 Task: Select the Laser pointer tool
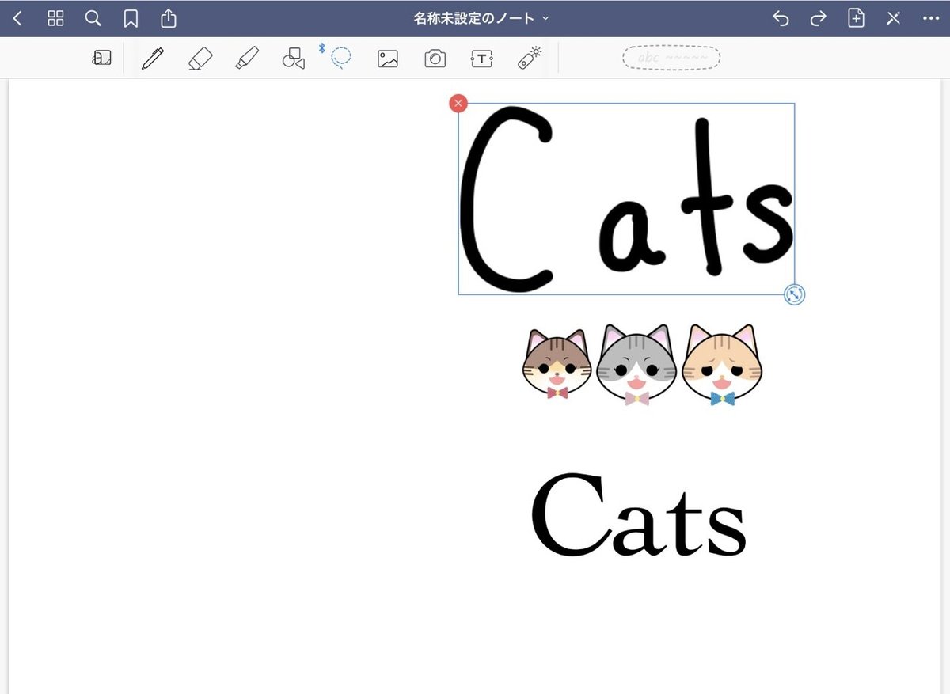tap(530, 58)
